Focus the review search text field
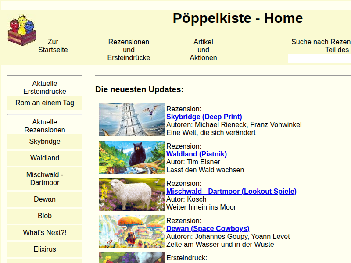Image resolution: width=351 pixels, height=263 pixels. coord(319,59)
